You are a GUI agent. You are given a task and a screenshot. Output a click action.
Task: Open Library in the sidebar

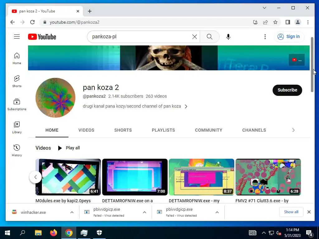(17, 127)
